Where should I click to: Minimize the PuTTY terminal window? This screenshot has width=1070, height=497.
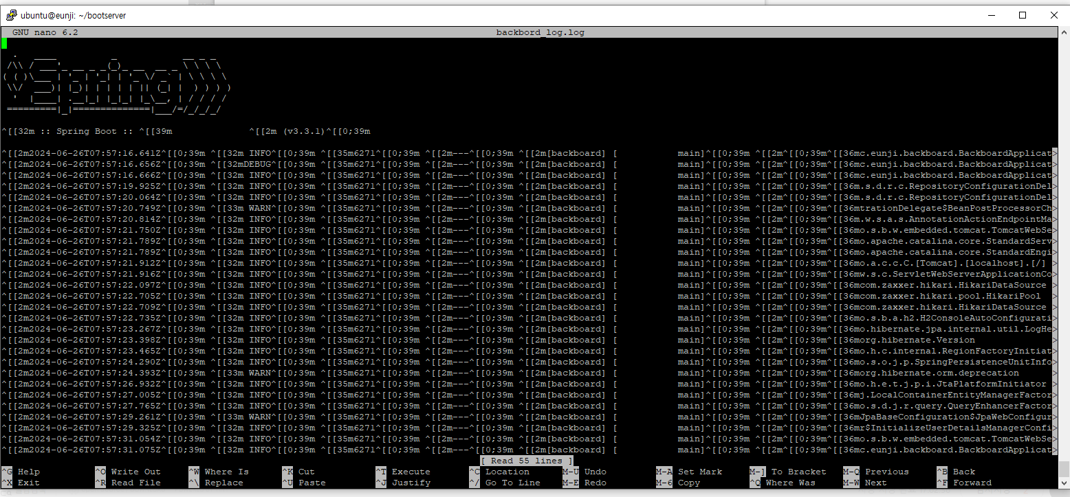coord(991,15)
